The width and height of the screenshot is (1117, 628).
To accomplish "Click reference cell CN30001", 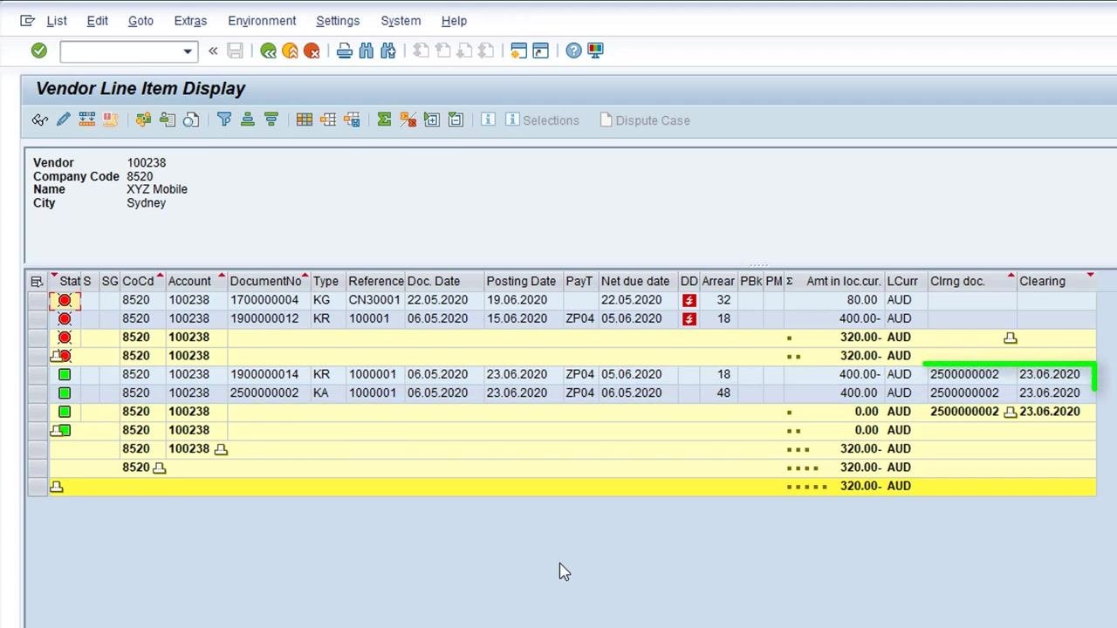I will pos(374,300).
